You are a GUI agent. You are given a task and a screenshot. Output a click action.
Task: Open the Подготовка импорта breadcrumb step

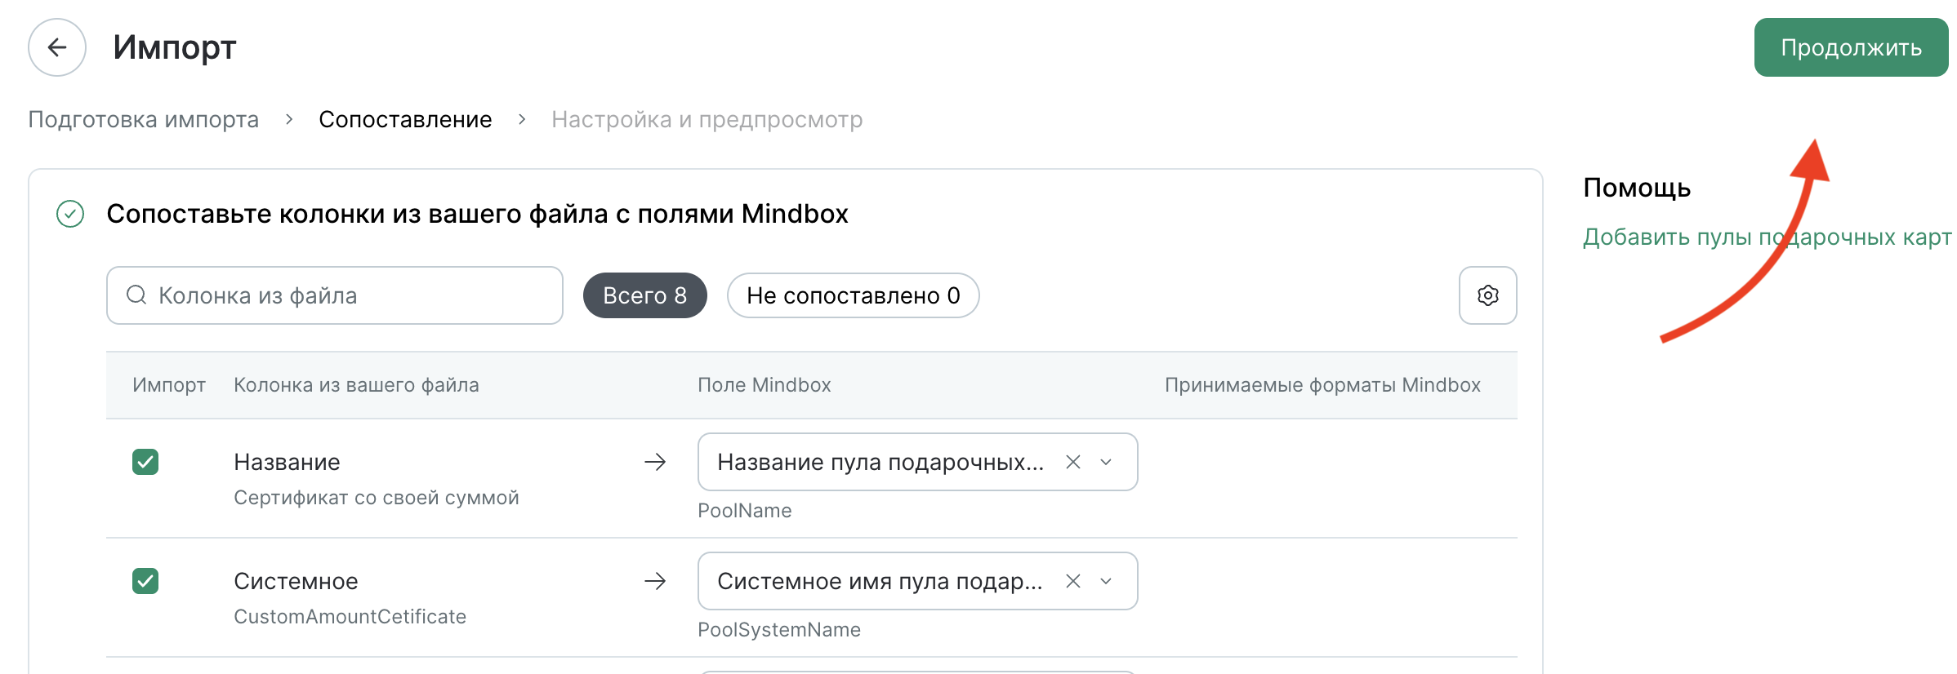coord(144,119)
